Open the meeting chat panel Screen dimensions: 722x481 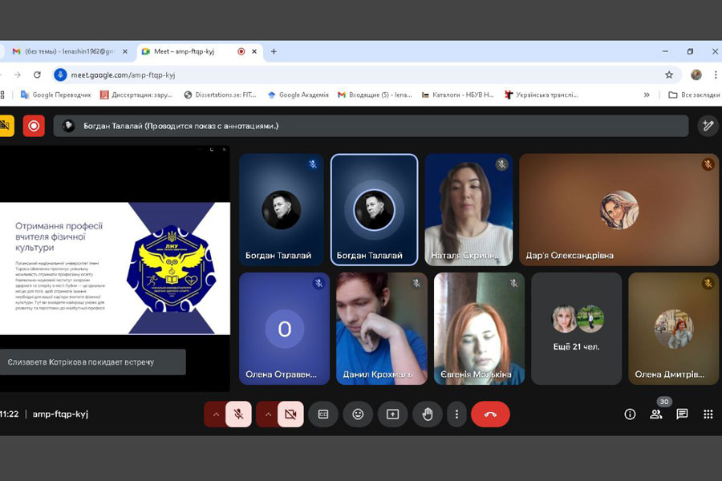[682, 414]
